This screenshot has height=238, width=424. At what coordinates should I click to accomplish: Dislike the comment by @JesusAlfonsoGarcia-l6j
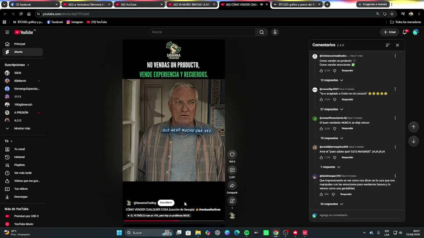click(335, 129)
